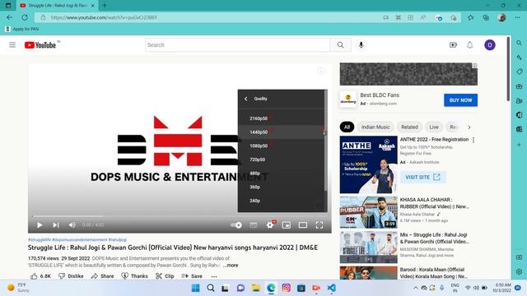Like the video (6.8K)
Viewport: 527px width, 296px height.
click(x=40, y=276)
